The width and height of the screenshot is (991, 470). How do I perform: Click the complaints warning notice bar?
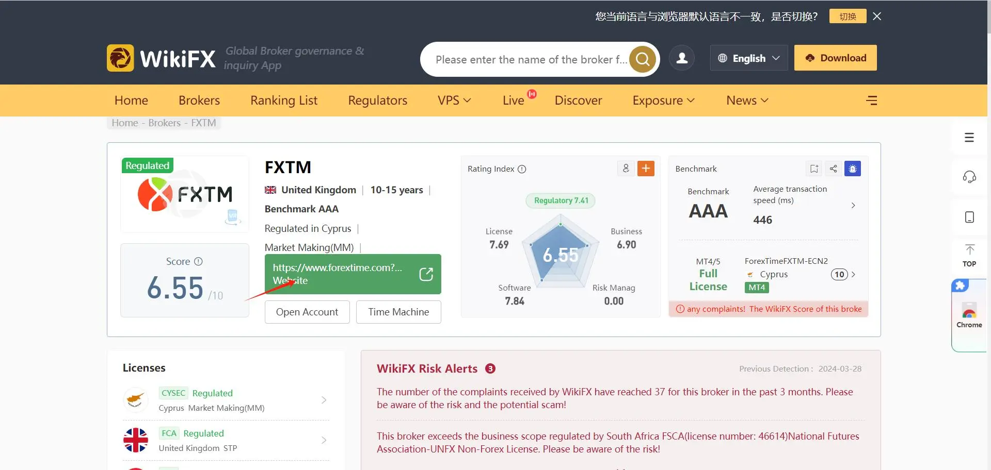point(769,309)
